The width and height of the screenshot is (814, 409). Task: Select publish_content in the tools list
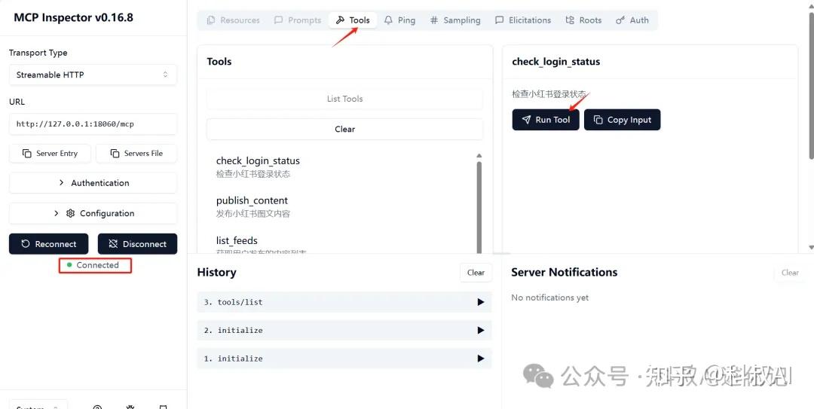pyautogui.click(x=252, y=201)
